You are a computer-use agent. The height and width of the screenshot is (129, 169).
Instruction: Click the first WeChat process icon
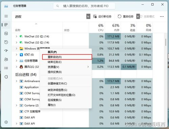coord(21,36)
